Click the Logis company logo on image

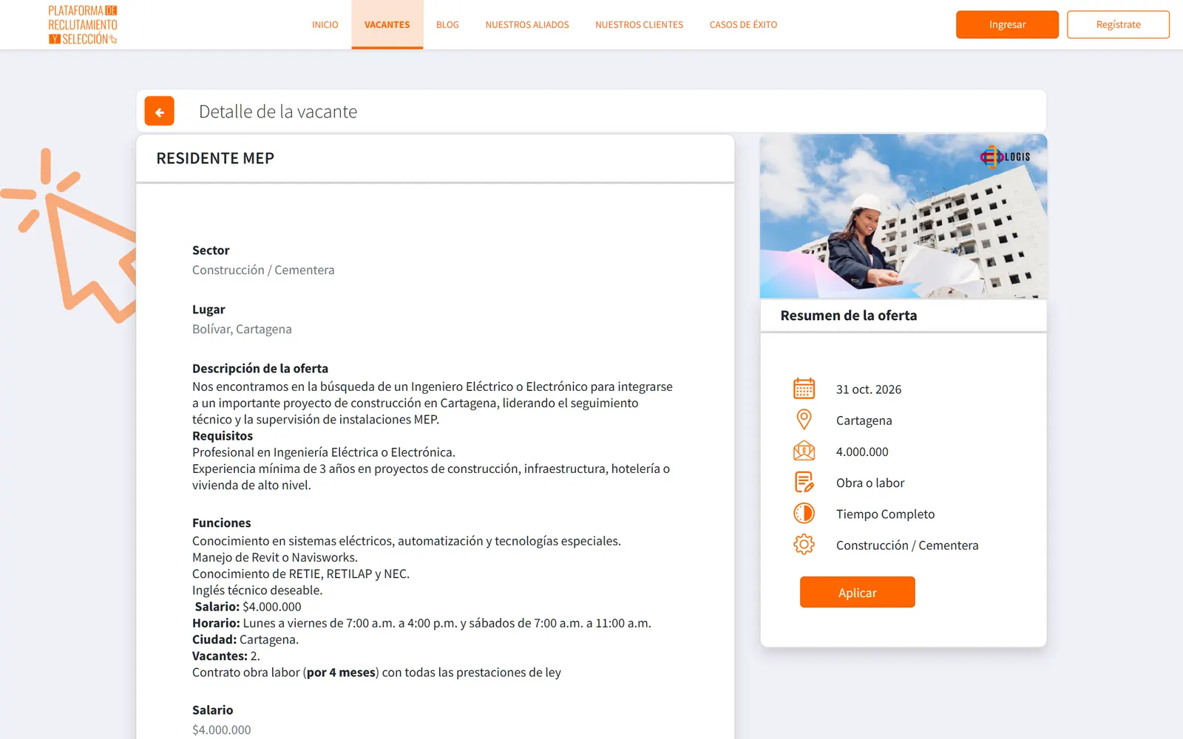pyautogui.click(x=1005, y=157)
